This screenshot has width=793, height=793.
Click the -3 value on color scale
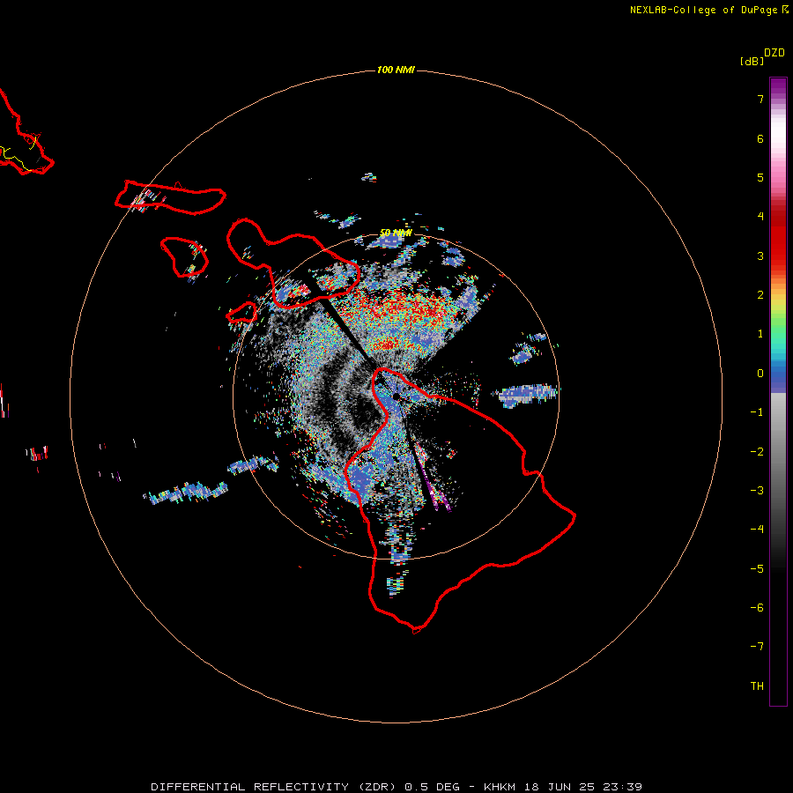coord(757,491)
